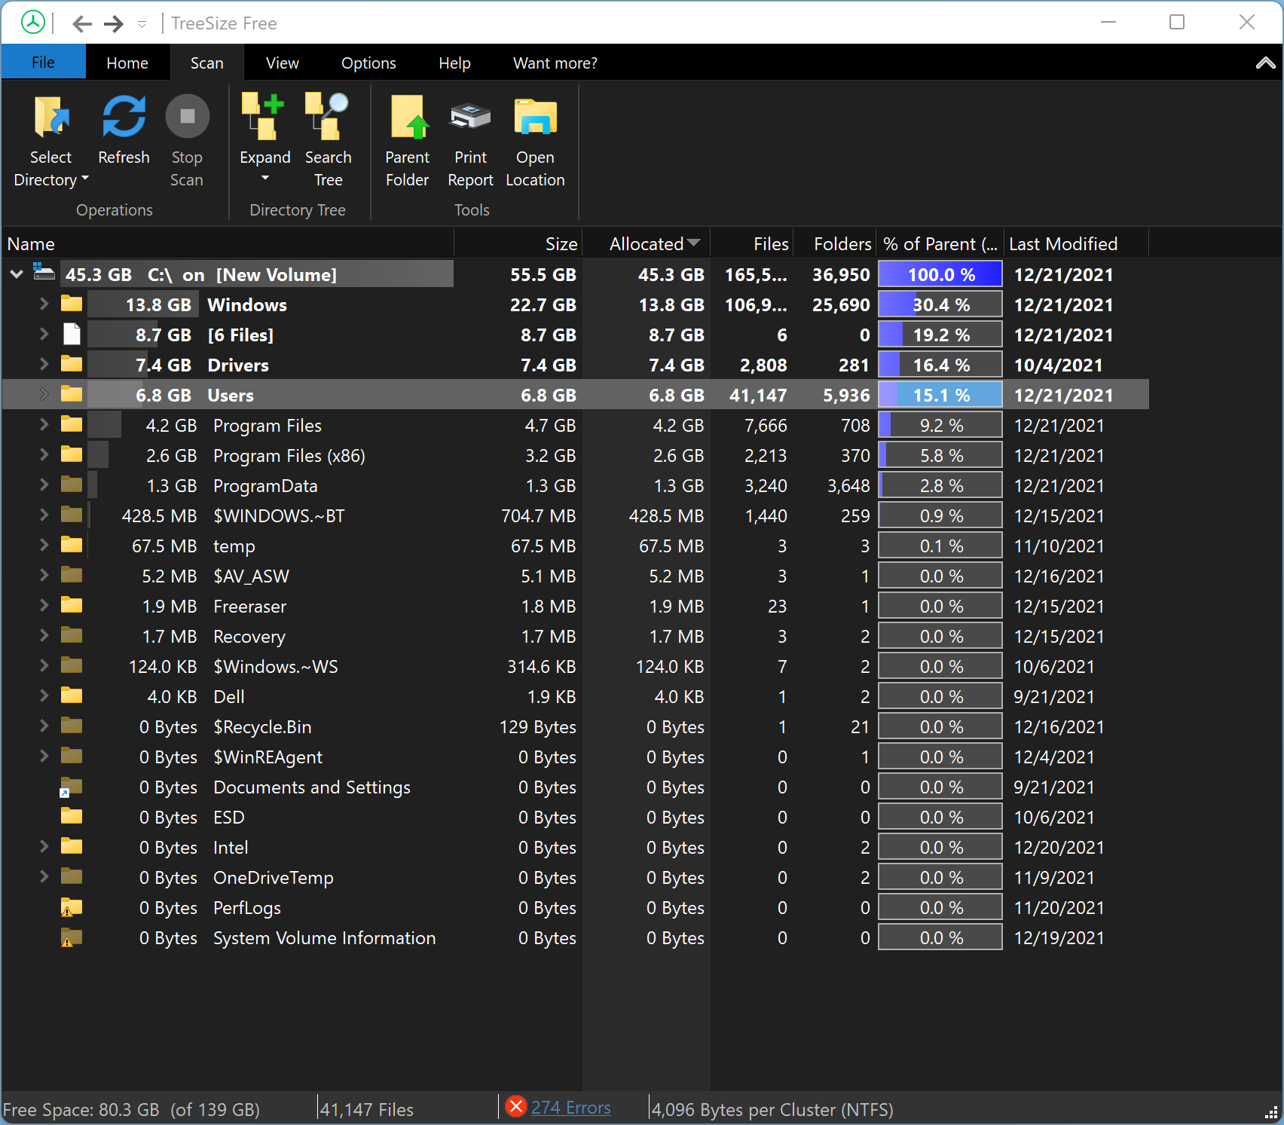This screenshot has width=1284, height=1125.
Task: Click the Stop Scan icon
Action: coord(187,116)
